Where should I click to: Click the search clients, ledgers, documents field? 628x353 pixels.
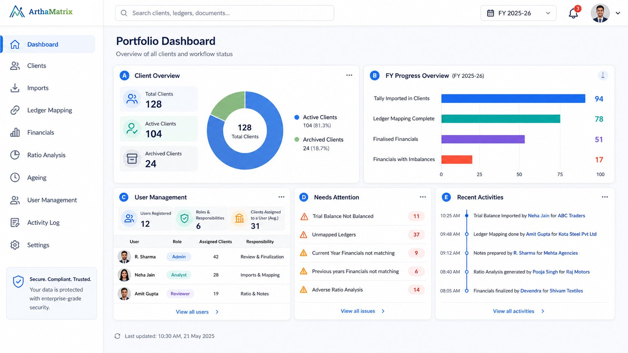coord(225,13)
